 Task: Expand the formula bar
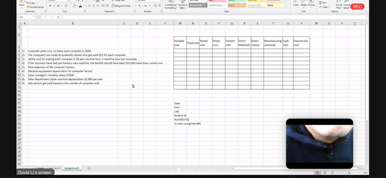click(x=366, y=17)
